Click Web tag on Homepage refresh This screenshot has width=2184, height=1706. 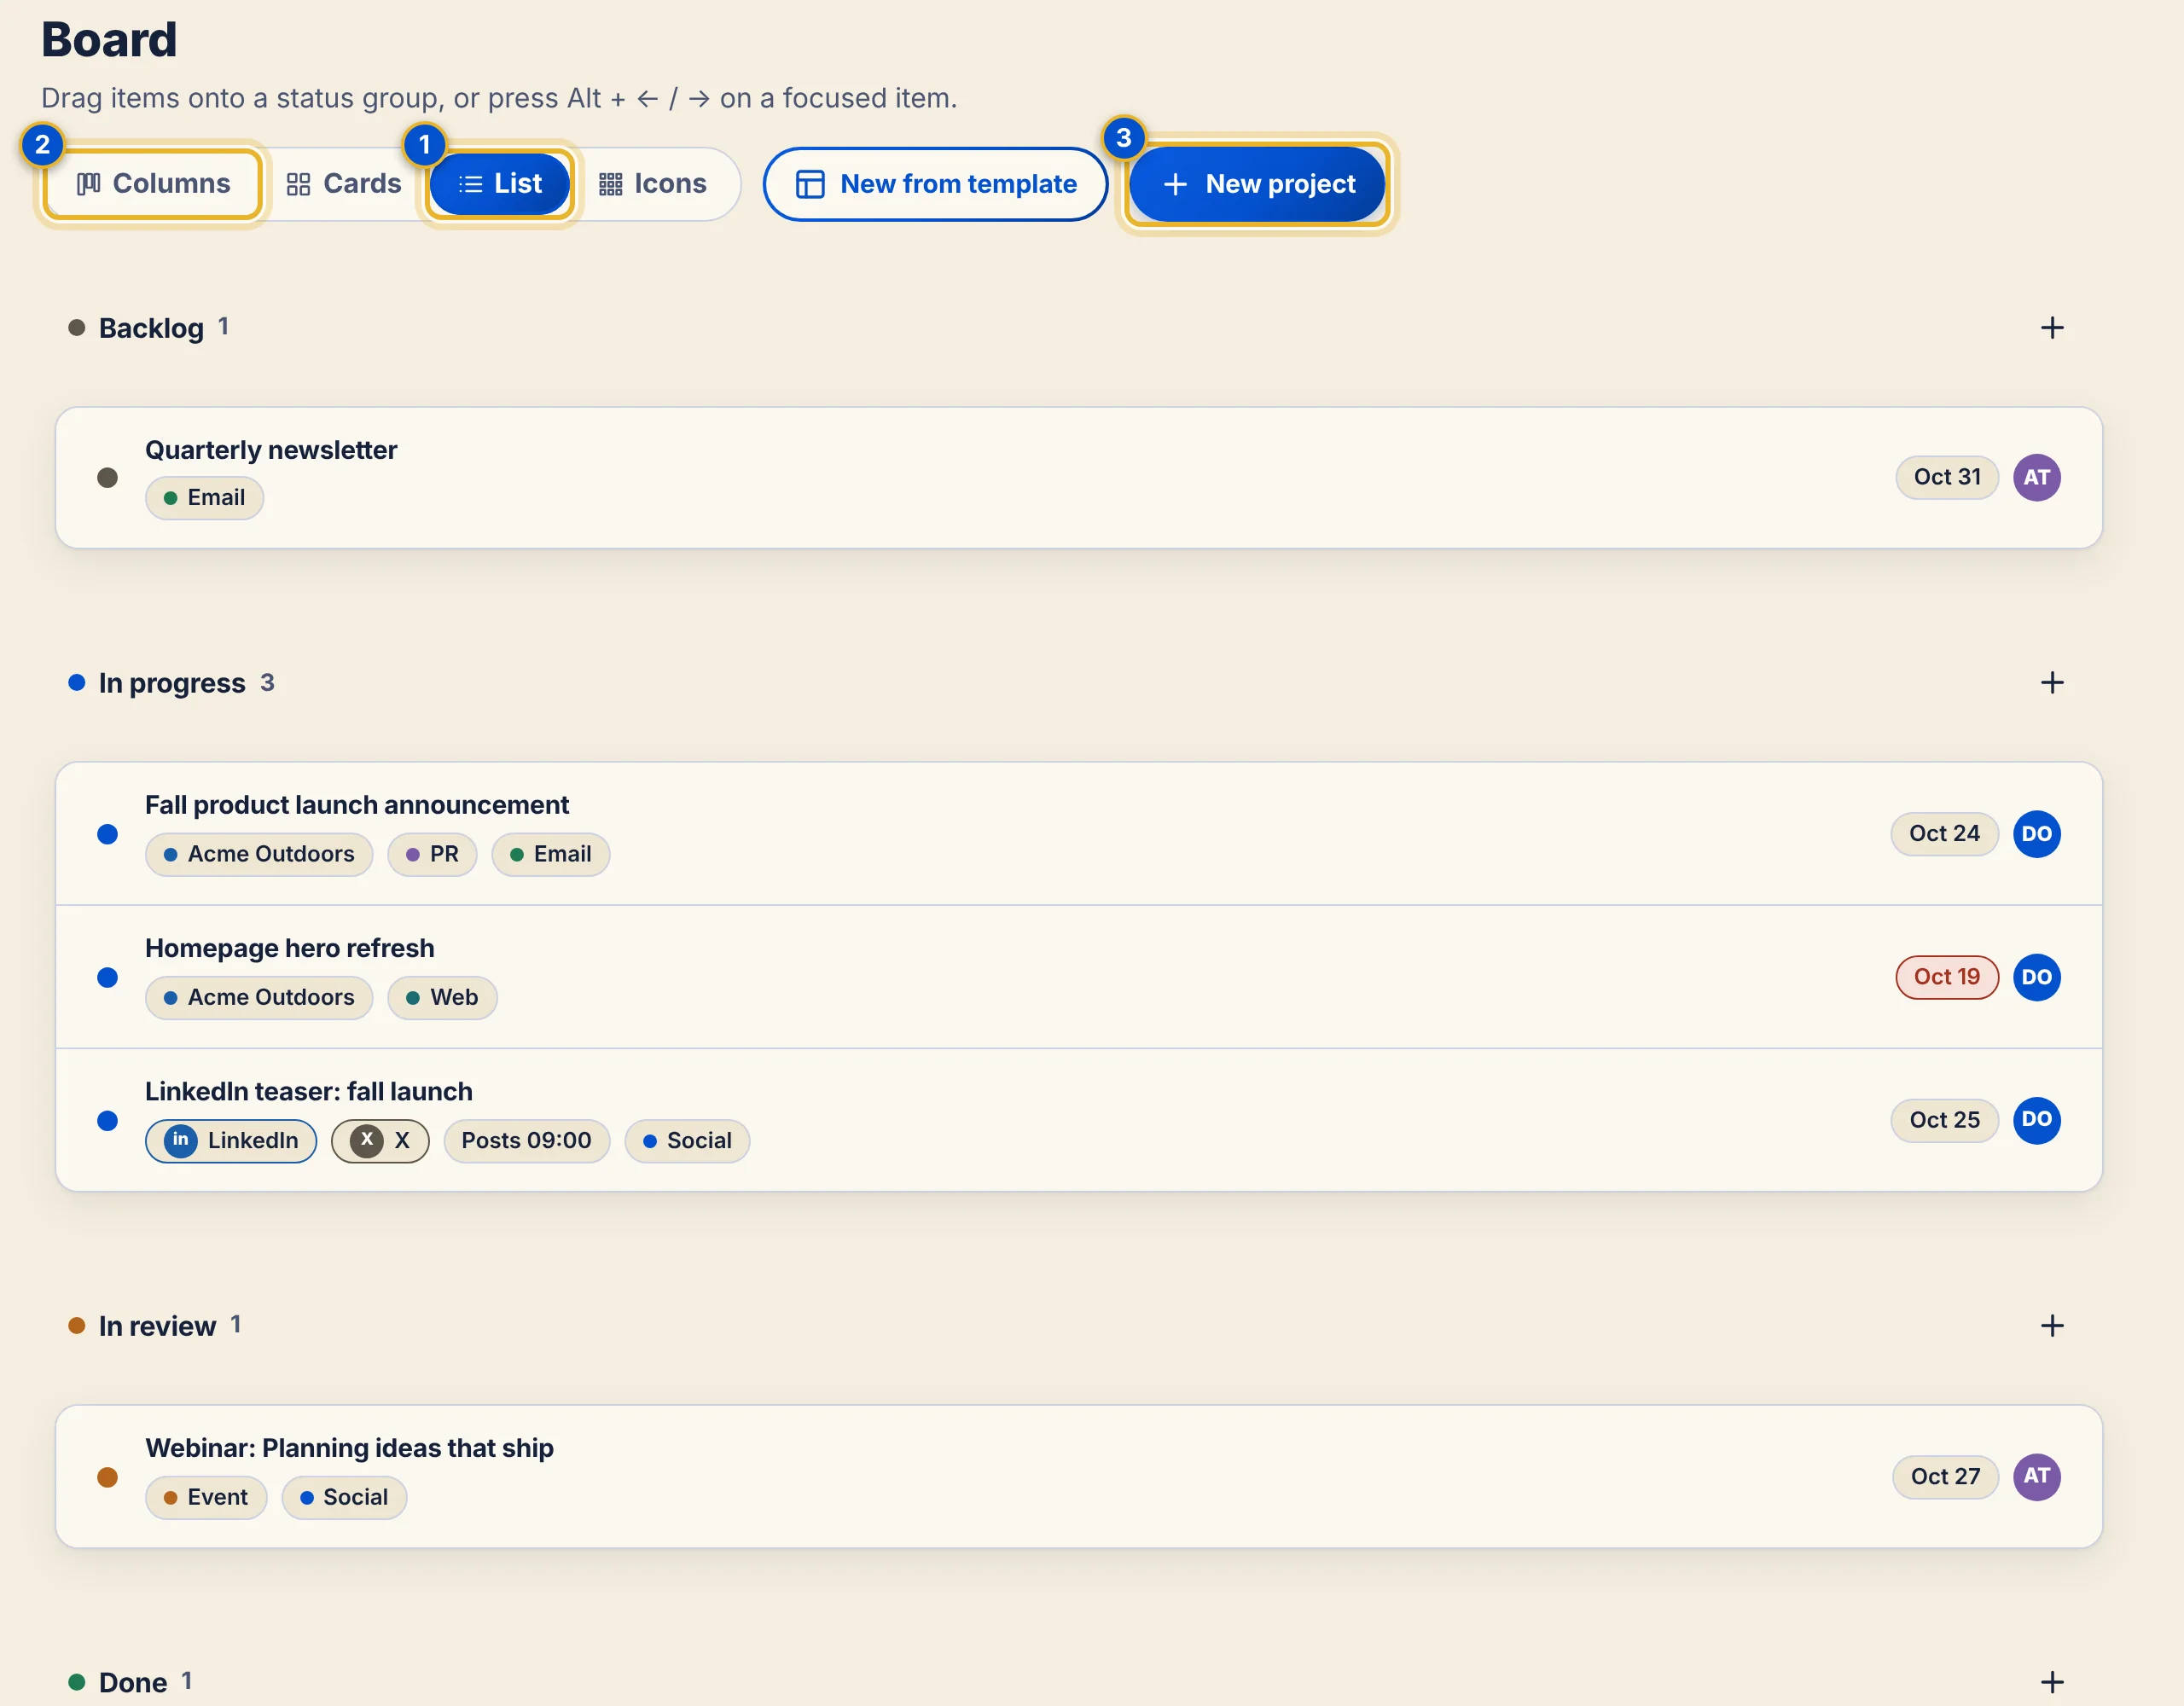(x=442, y=998)
